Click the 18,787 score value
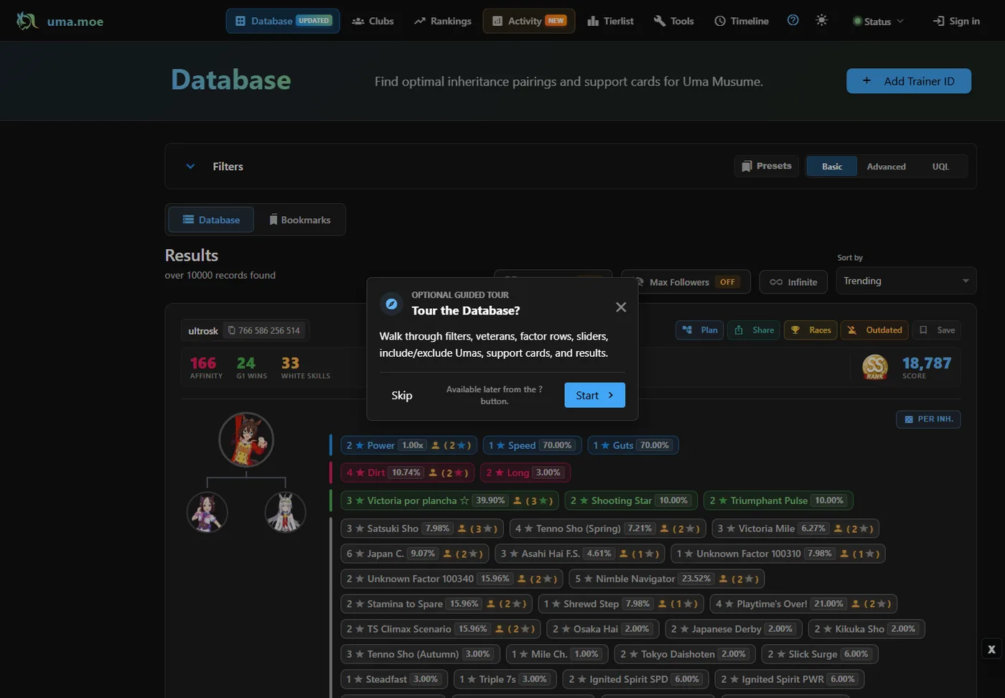1005x698 pixels. (x=926, y=363)
